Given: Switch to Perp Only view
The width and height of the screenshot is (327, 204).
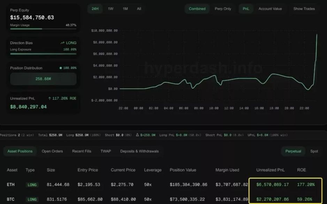Looking at the screenshot, I should click(x=223, y=9).
